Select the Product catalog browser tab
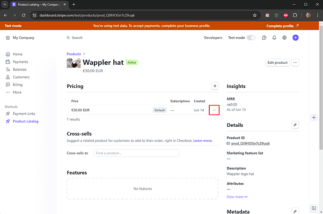323x214 pixels. coord(39,4)
